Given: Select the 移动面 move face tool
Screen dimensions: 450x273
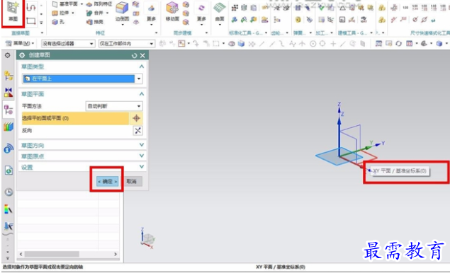Looking at the screenshot, I should pos(172,11).
